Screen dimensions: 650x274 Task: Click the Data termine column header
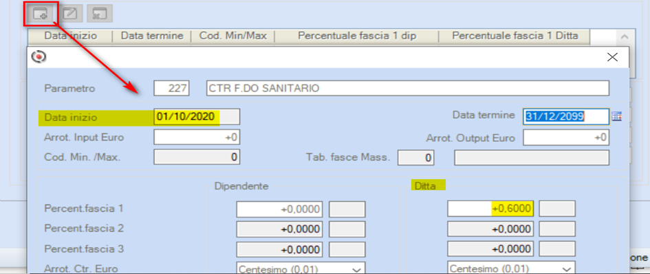[x=152, y=36]
